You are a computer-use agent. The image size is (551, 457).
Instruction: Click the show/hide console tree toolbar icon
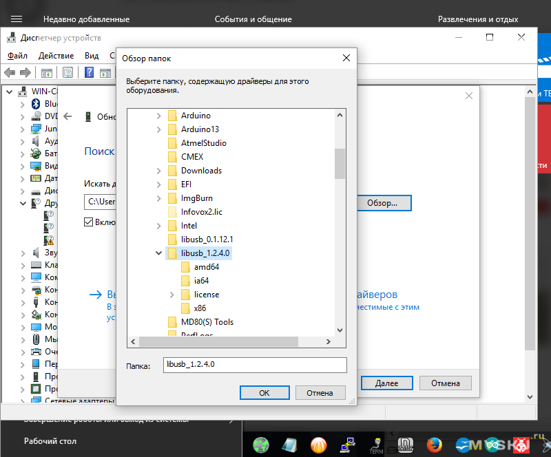click(47, 73)
